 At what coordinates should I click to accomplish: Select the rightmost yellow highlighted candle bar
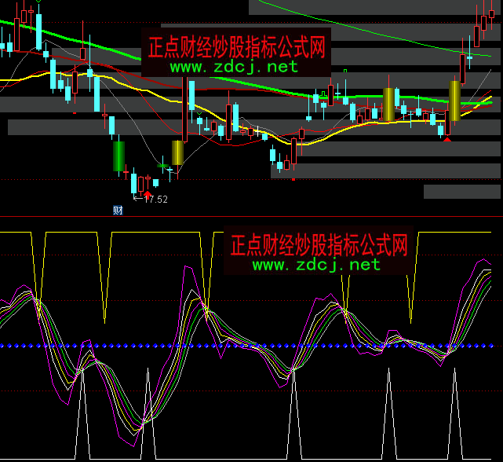454,101
